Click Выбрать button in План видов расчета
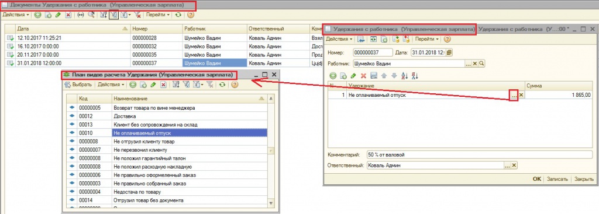 click(x=78, y=85)
